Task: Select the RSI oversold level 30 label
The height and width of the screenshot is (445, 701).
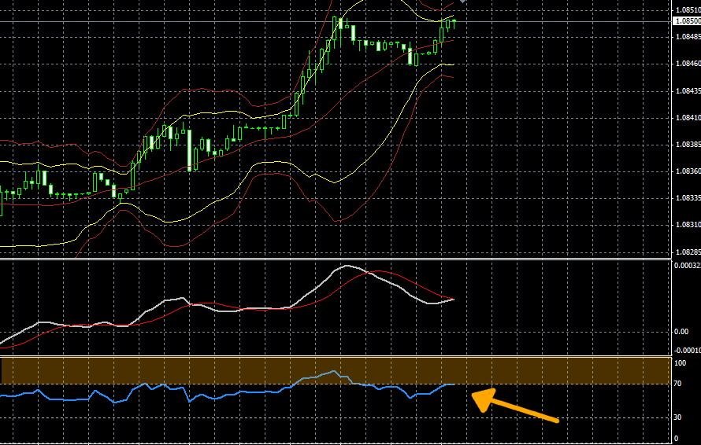Action: tap(677, 417)
